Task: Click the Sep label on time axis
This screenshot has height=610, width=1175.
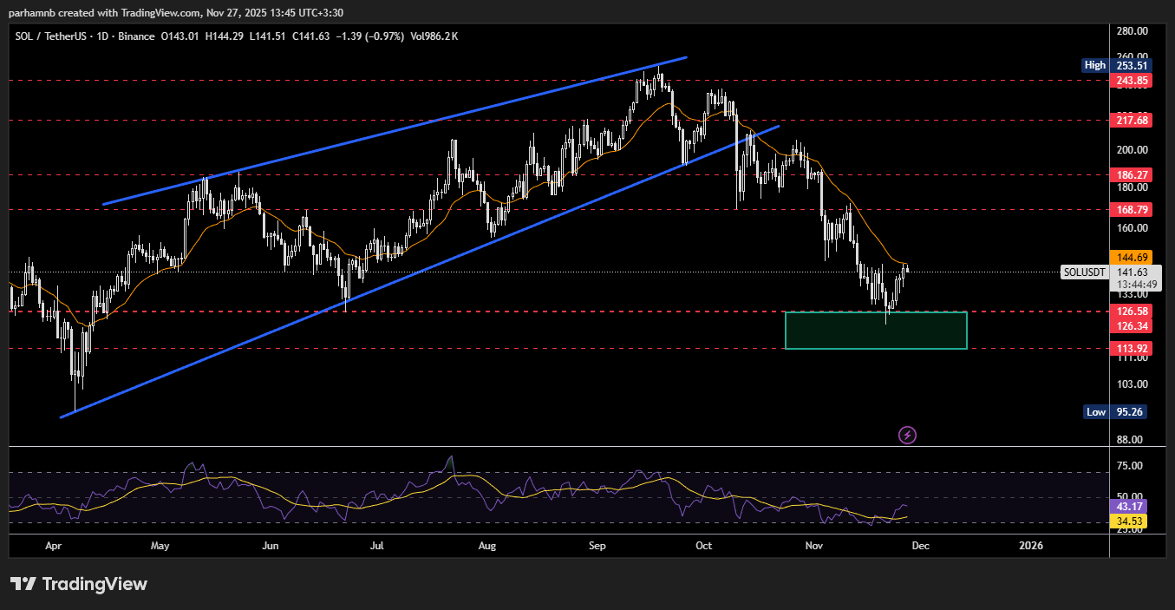Action: click(x=597, y=546)
